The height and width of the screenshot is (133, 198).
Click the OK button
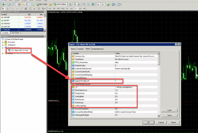148,122
